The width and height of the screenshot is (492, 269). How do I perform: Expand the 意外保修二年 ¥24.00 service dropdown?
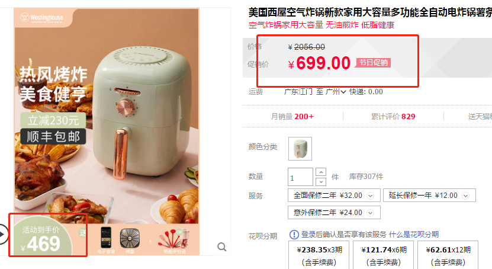point(334,213)
